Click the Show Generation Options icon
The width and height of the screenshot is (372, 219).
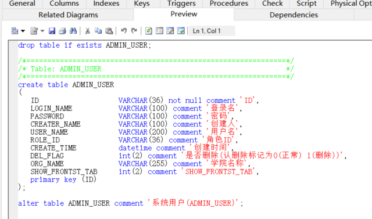(159, 31)
